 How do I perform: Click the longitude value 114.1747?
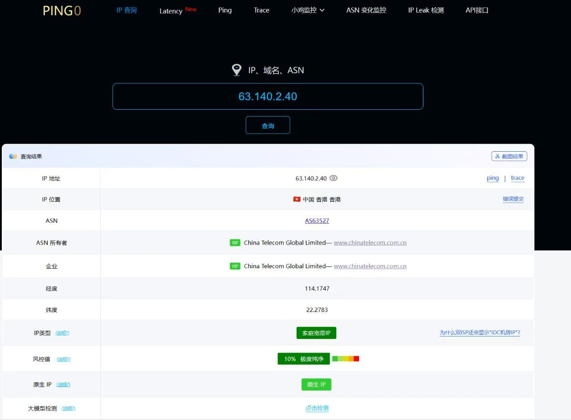pos(317,288)
